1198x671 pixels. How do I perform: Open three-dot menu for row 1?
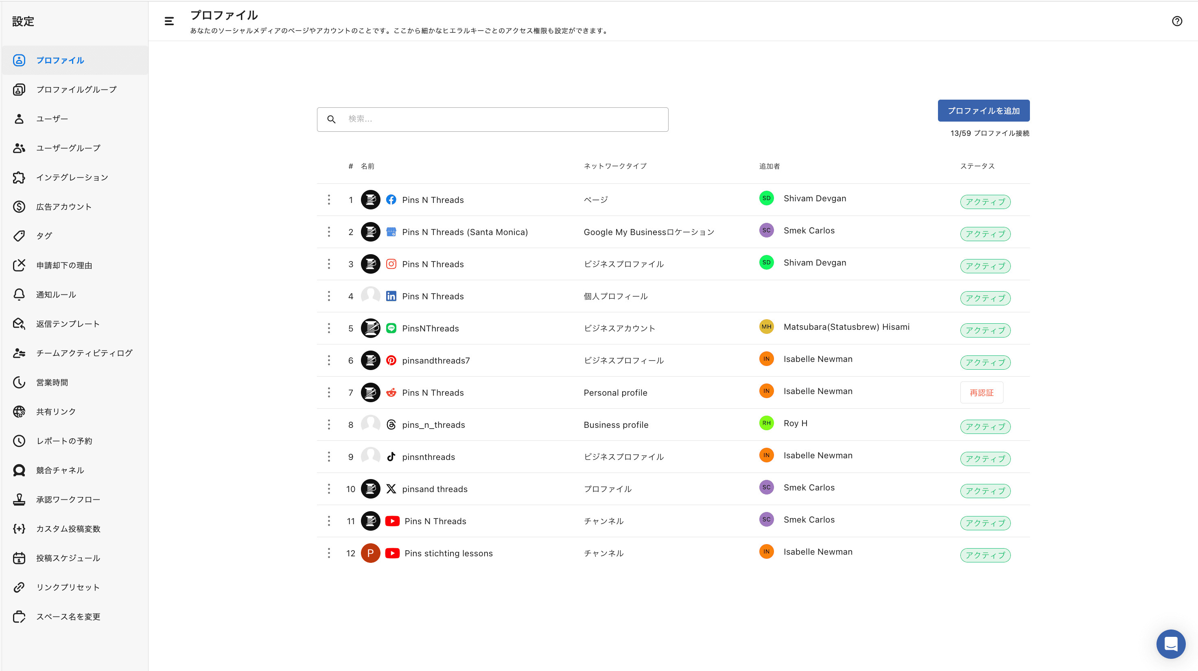coord(329,200)
